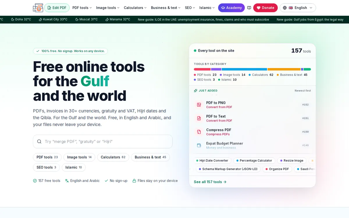Click the check circle by 157 free tools
This screenshot has height=218, width=349.
click(x=35, y=181)
